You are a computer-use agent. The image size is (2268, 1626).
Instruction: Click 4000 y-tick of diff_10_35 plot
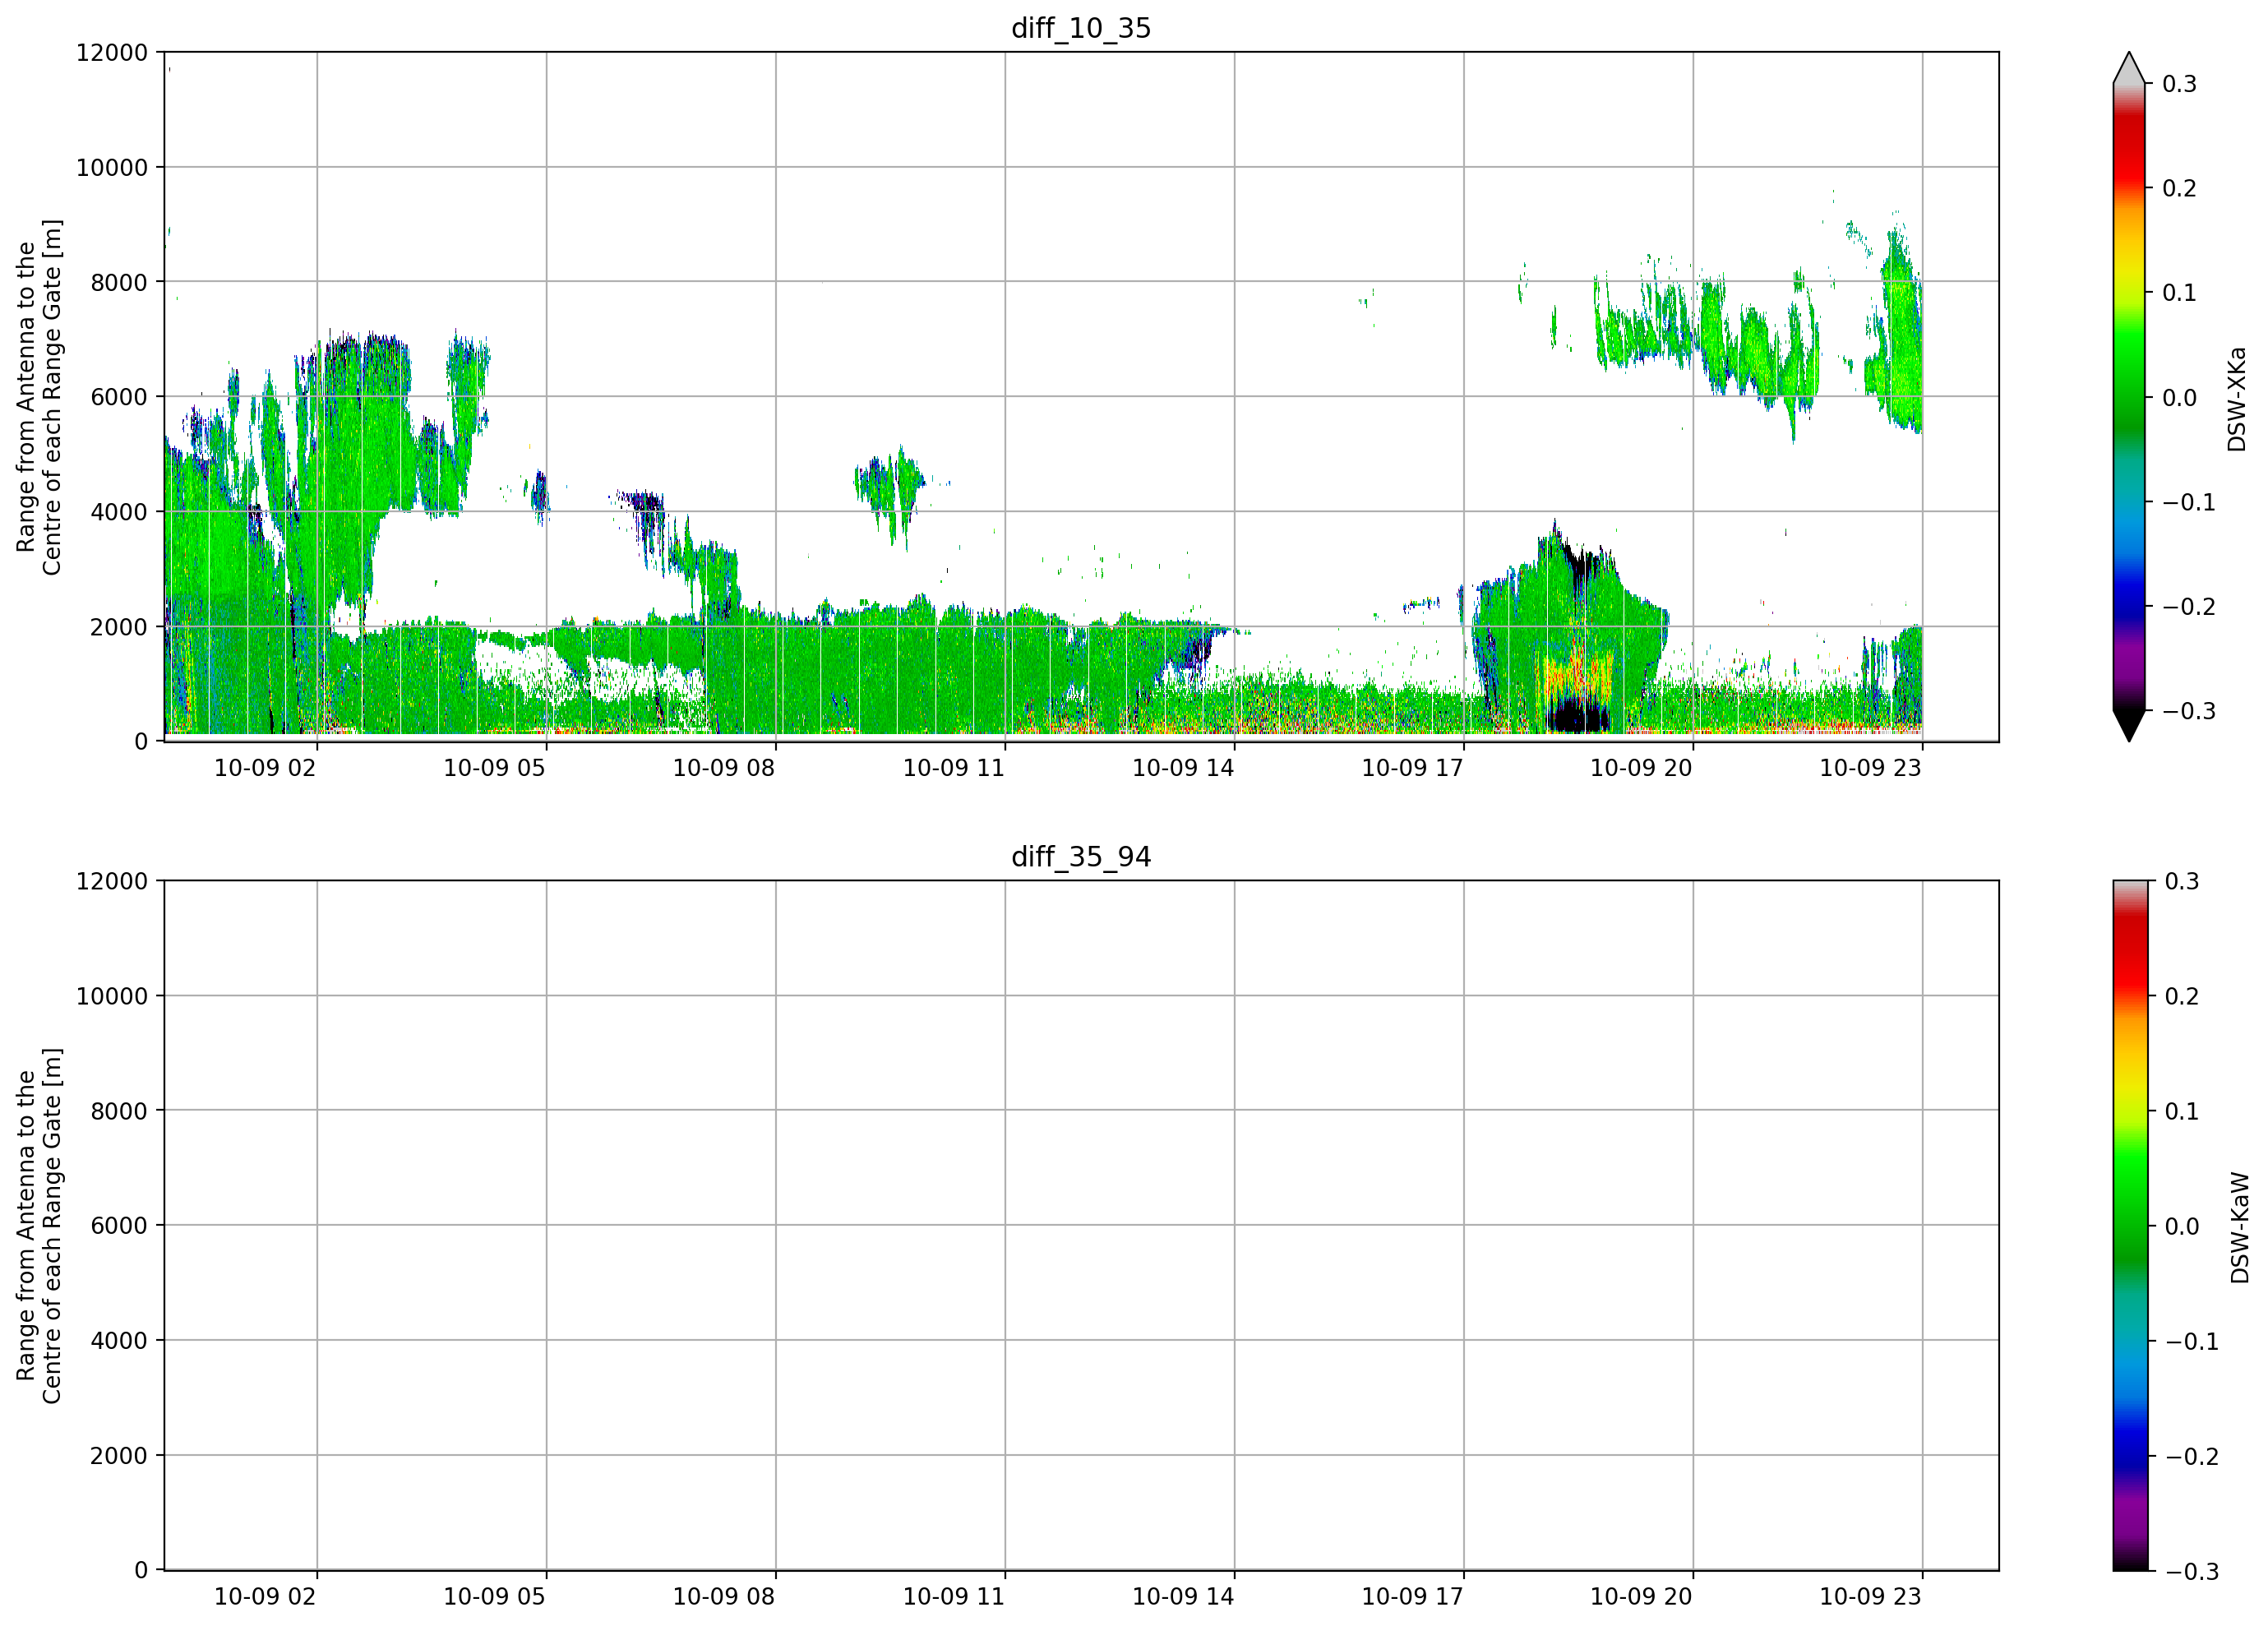point(119,512)
